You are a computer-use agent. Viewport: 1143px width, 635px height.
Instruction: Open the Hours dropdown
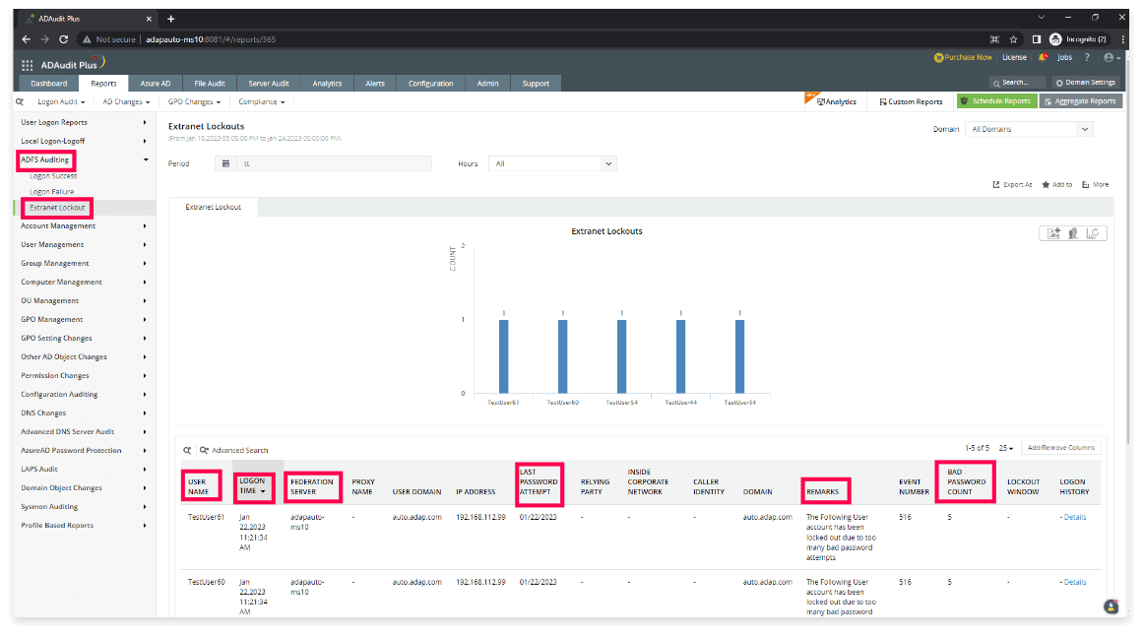point(552,164)
